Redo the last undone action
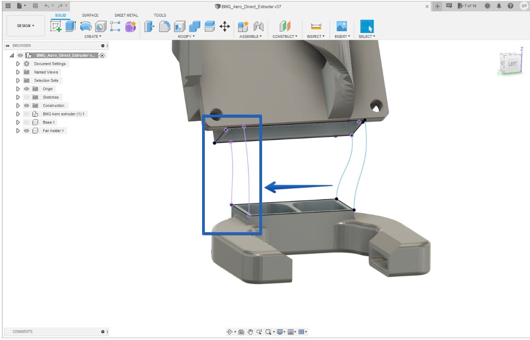 click(x=60, y=6)
